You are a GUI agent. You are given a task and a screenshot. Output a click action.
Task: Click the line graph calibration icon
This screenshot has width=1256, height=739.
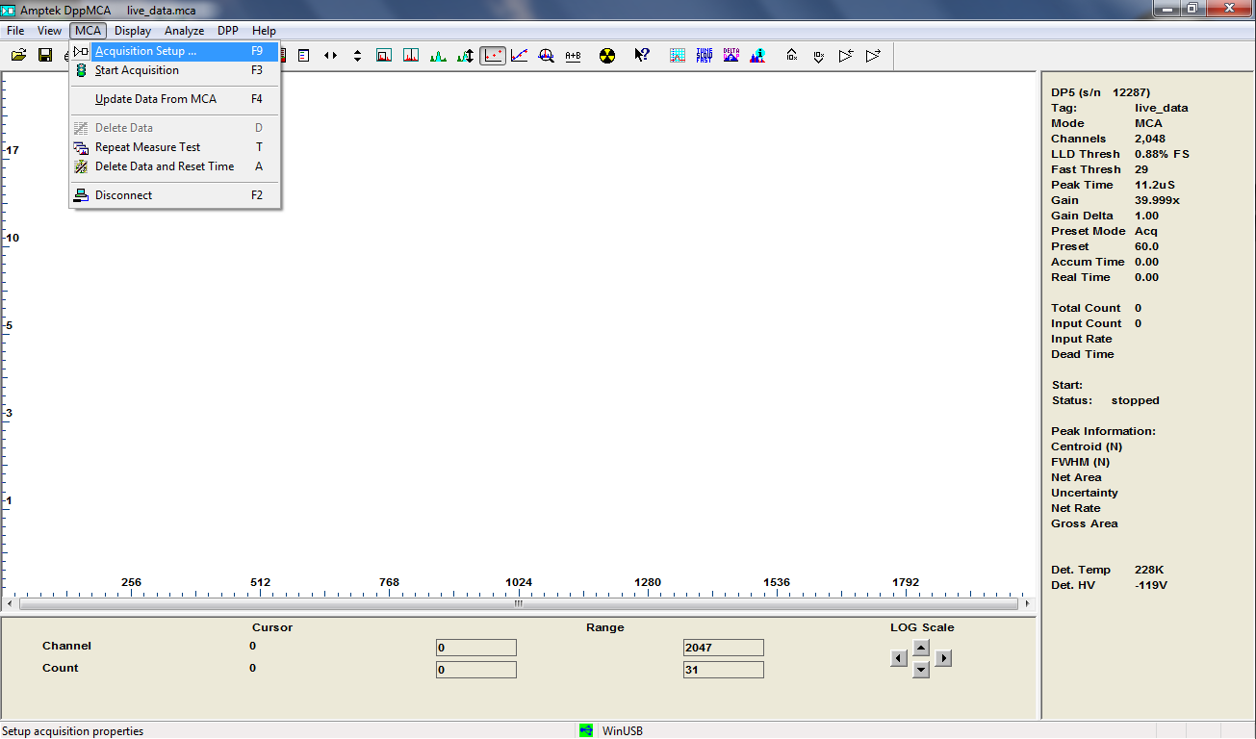pyautogui.click(x=519, y=56)
